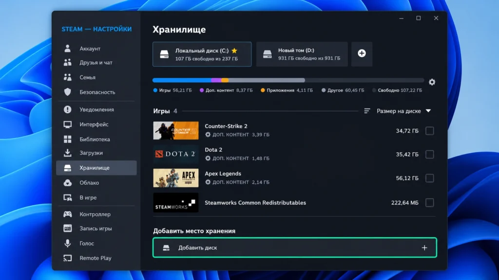Check the Counter-Strike 2 checkbox
The height and width of the screenshot is (280, 499).
(430, 131)
